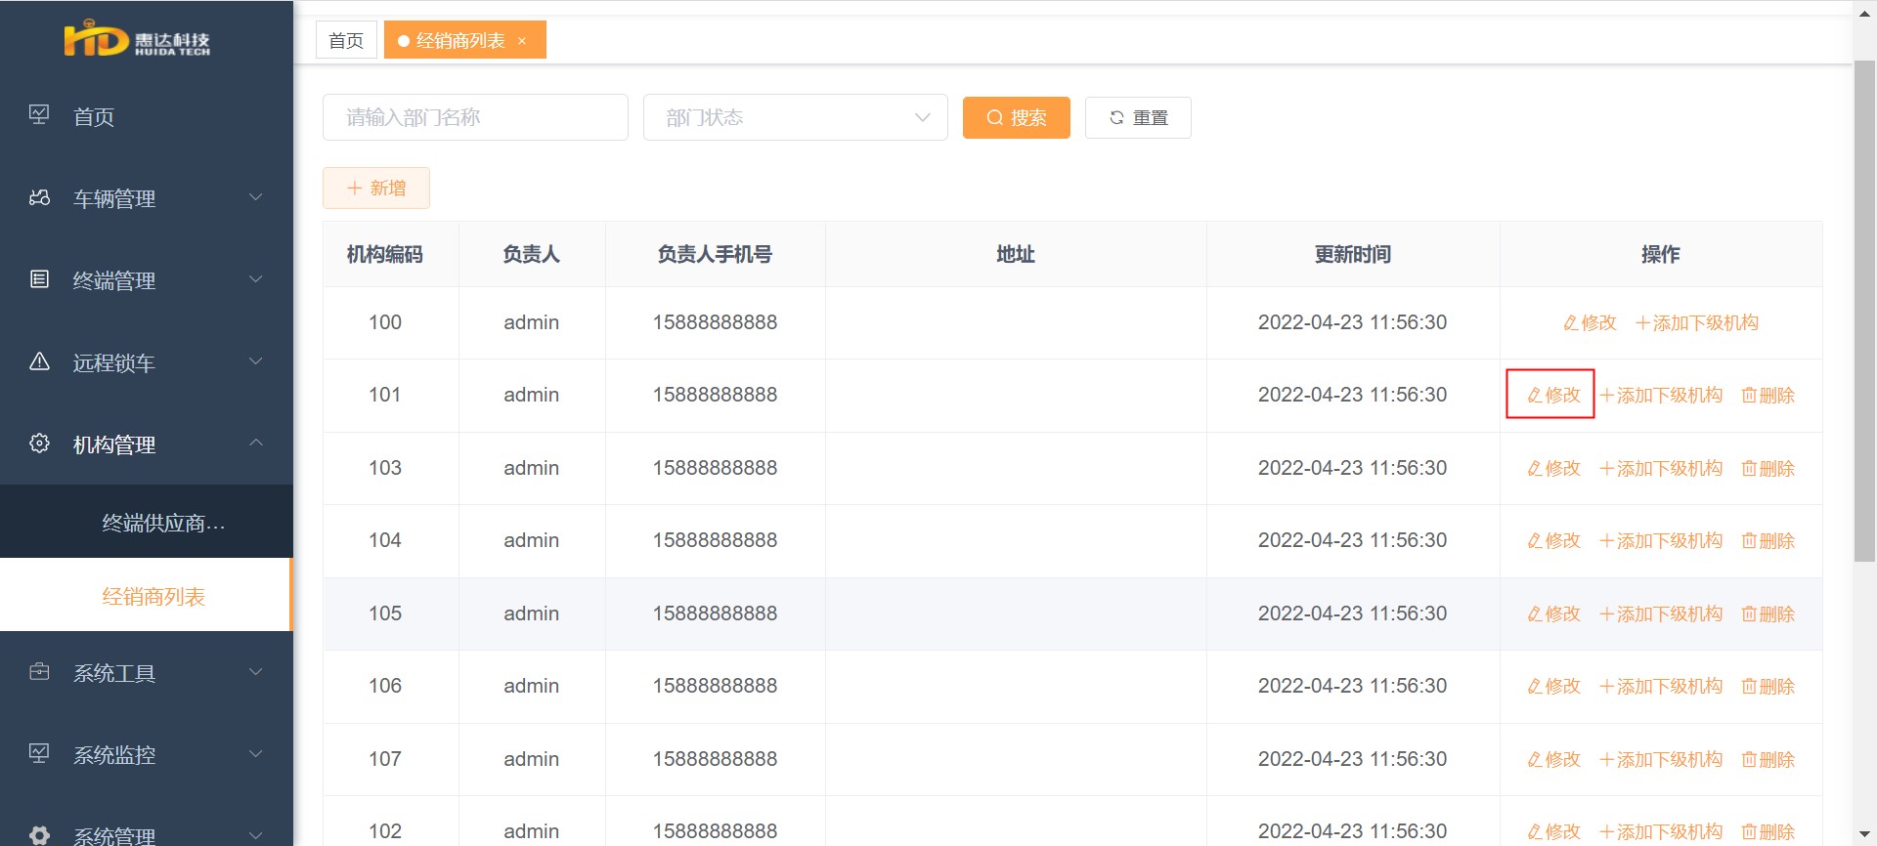The image size is (1877, 846).
Task: Switch to the 首页 tab
Action: 346,40
